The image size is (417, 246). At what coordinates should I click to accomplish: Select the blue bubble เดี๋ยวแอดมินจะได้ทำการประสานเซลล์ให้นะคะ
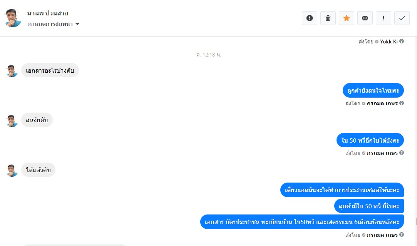pyautogui.click(x=342, y=190)
